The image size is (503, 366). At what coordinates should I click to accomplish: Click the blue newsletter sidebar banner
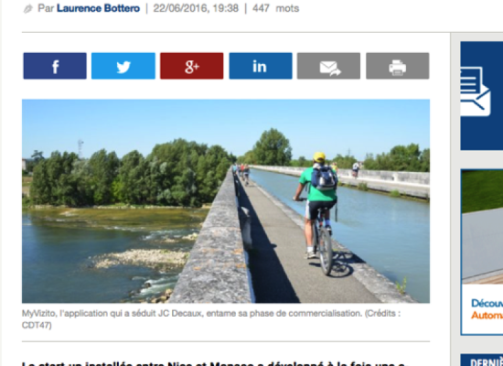click(x=482, y=96)
